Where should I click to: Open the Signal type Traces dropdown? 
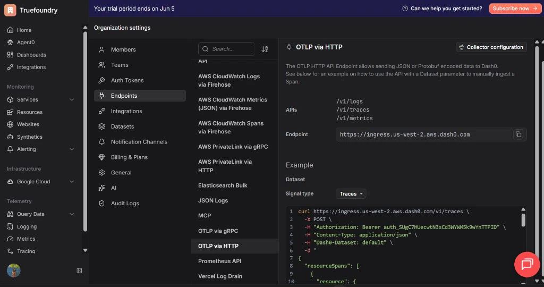click(x=351, y=193)
